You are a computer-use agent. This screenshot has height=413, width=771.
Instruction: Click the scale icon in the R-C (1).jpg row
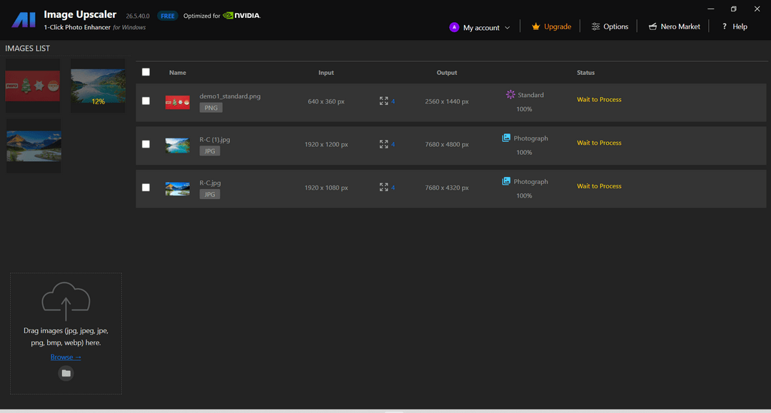point(384,144)
